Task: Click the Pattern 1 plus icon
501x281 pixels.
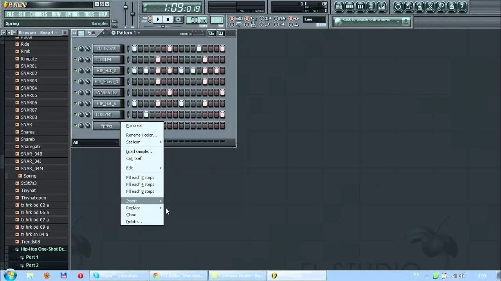Action: click(x=114, y=33)
